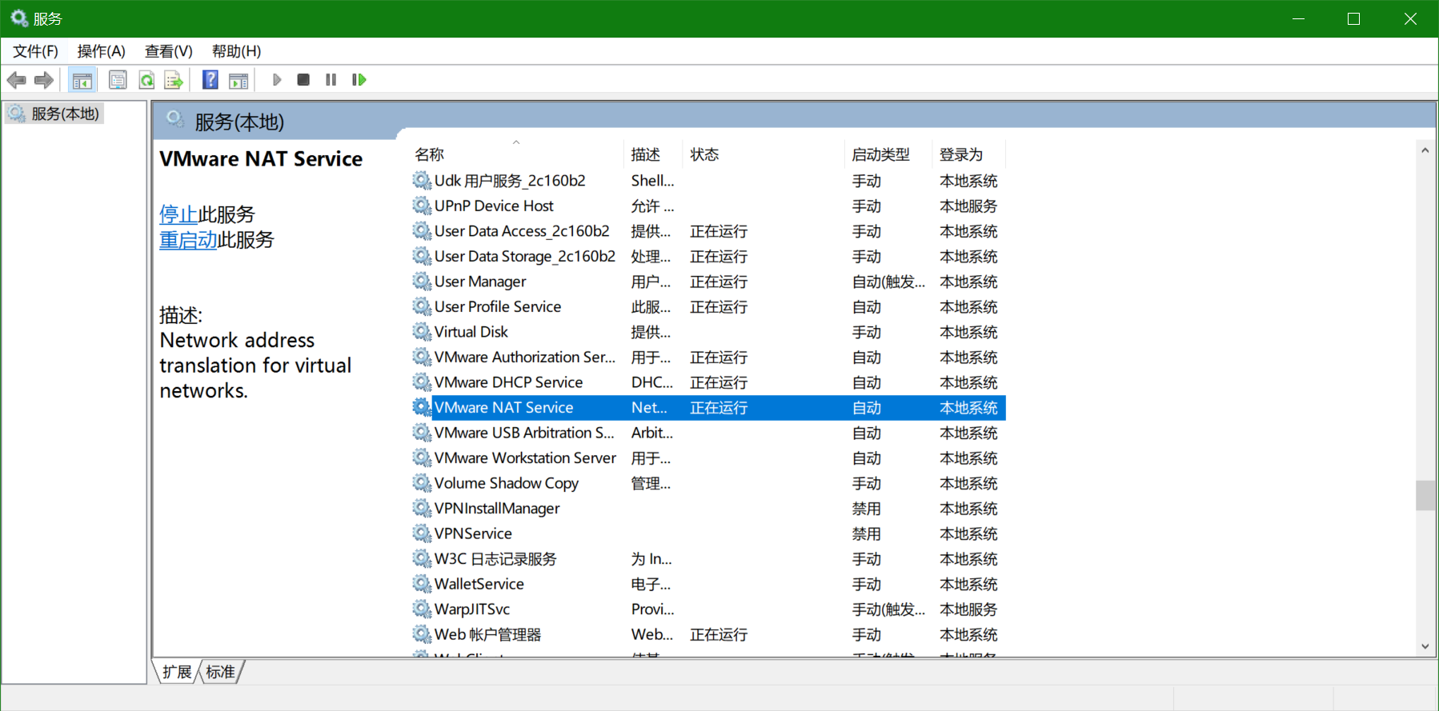Open the Properties toolbar icon
1439x711 pixels.
pos(118,80)
